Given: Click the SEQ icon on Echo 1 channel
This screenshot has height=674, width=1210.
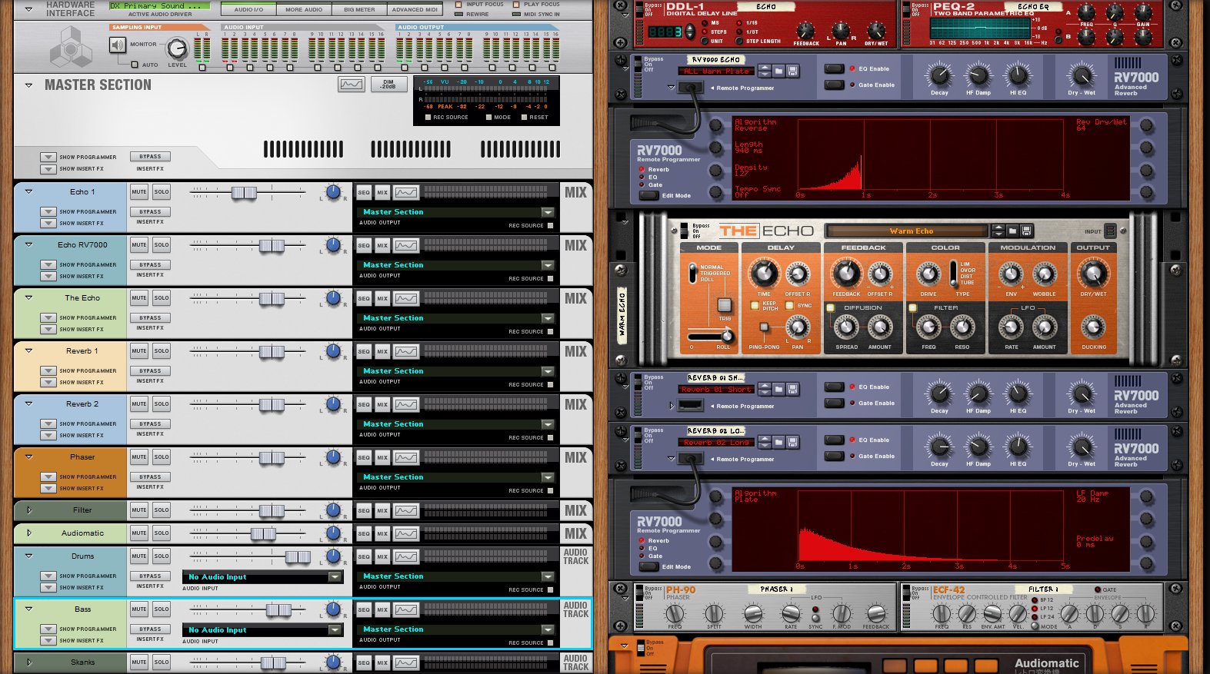Looking at the screenshot, I should click(x=364, y=192).
